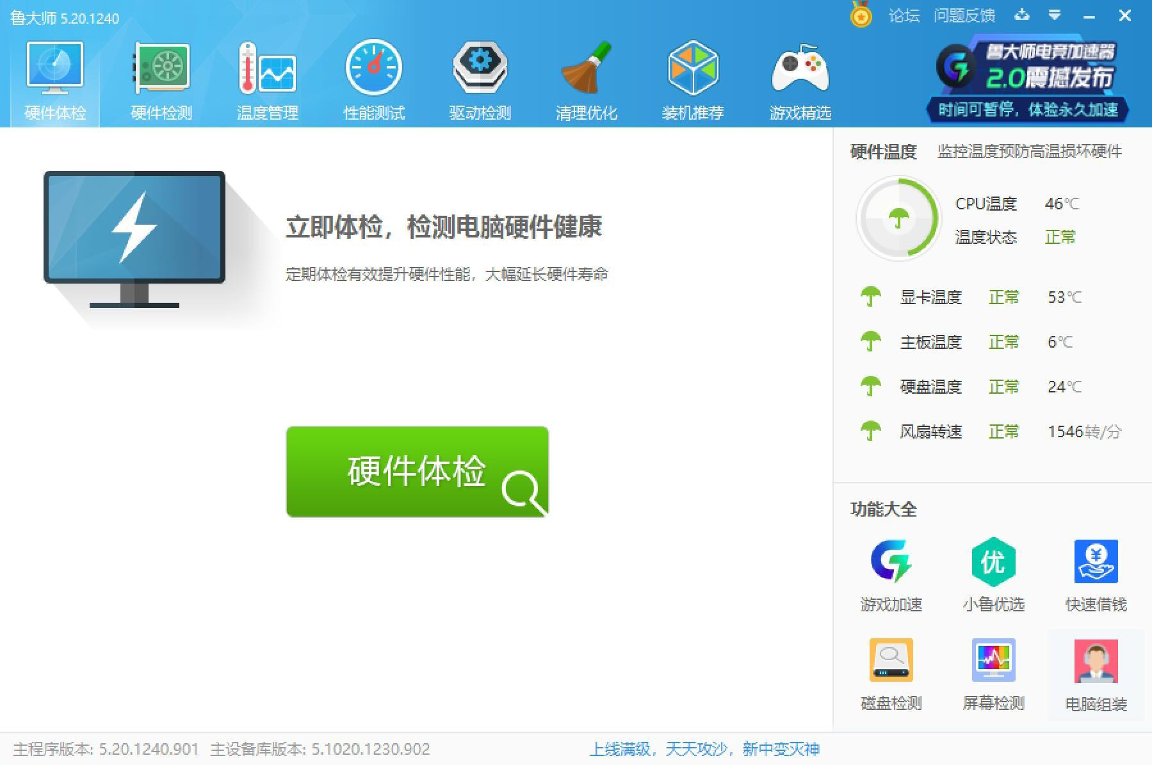Viewport: 1152px width, 765px height.
Task: Open 装机推荐 cube icon
Action: pos(693,67)
